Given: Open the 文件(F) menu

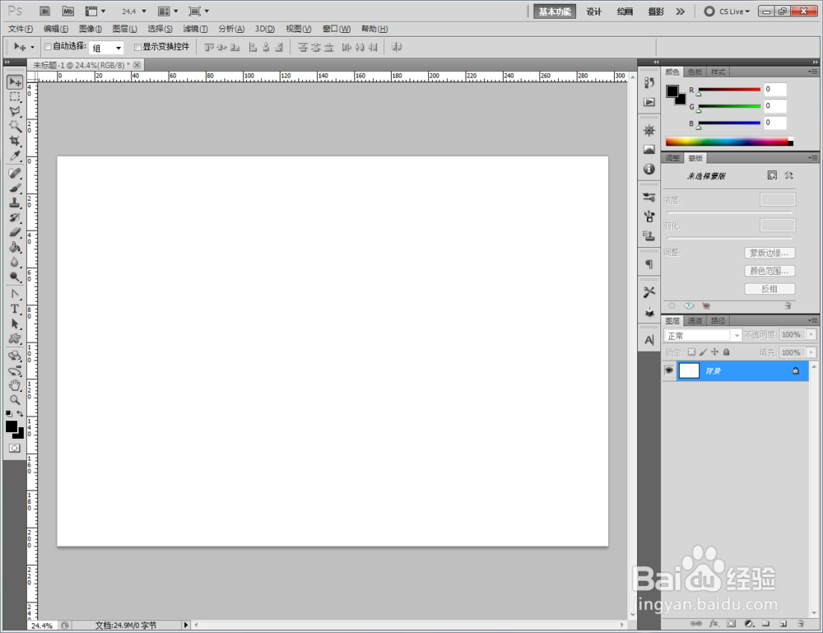Looking at the screenshot, I should coord(21,29).
